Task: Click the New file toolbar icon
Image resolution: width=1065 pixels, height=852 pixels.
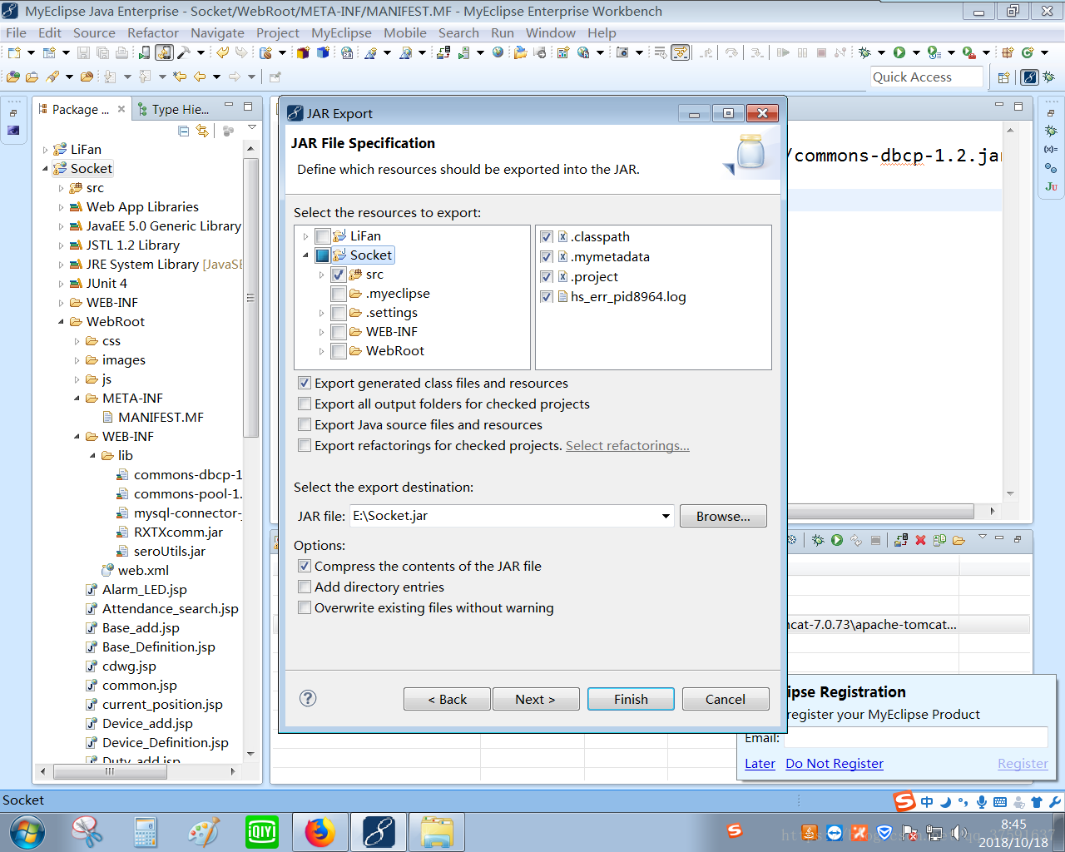Action: [x=14, y=52]
